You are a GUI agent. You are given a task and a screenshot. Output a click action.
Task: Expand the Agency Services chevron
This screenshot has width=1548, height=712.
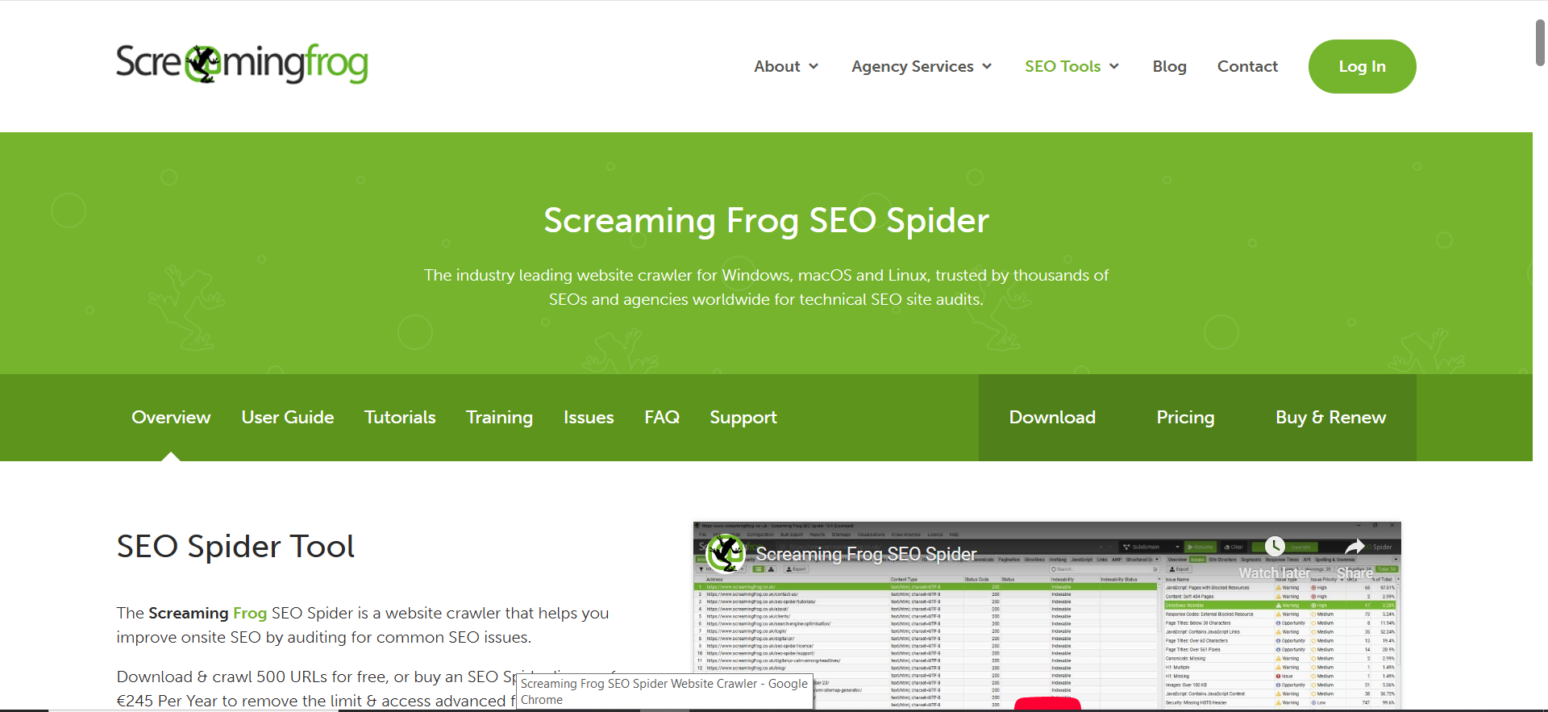coord(987,66)
